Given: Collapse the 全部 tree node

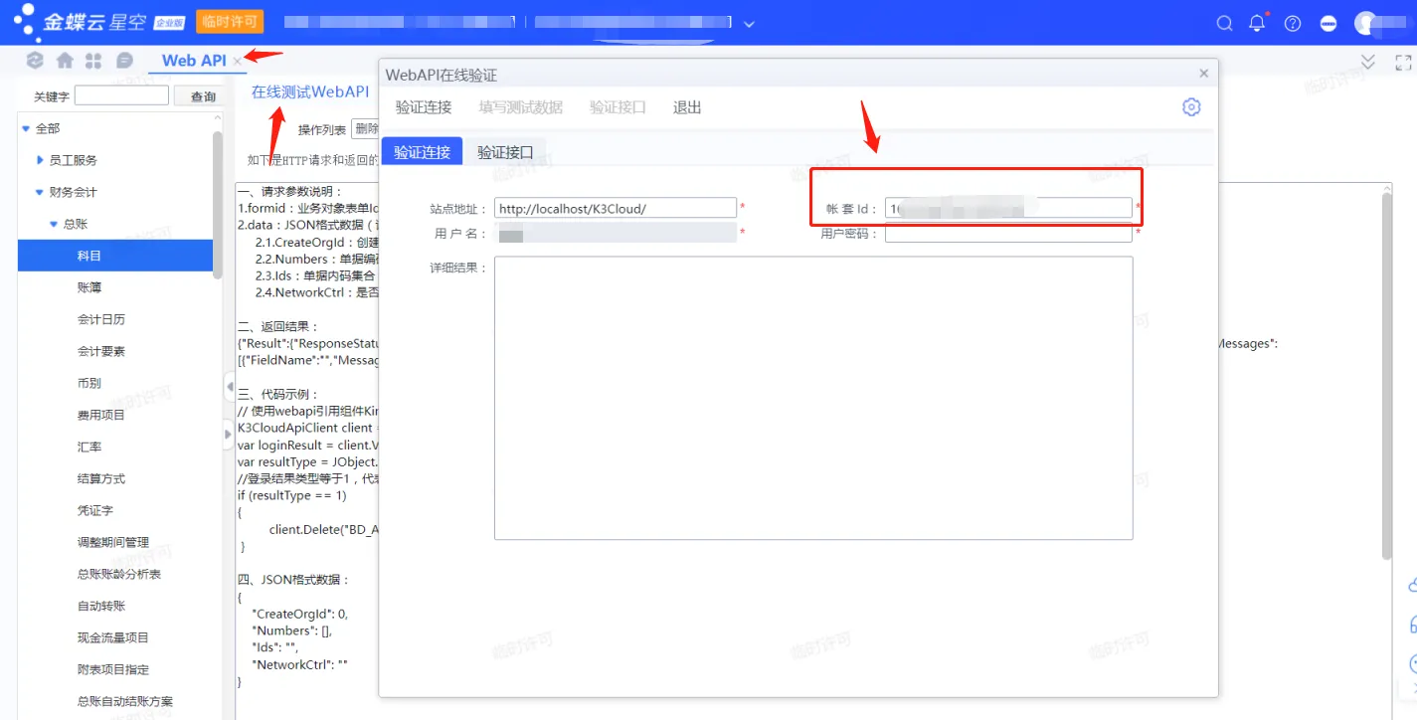Looking at the screenshot, I should 26,128.
